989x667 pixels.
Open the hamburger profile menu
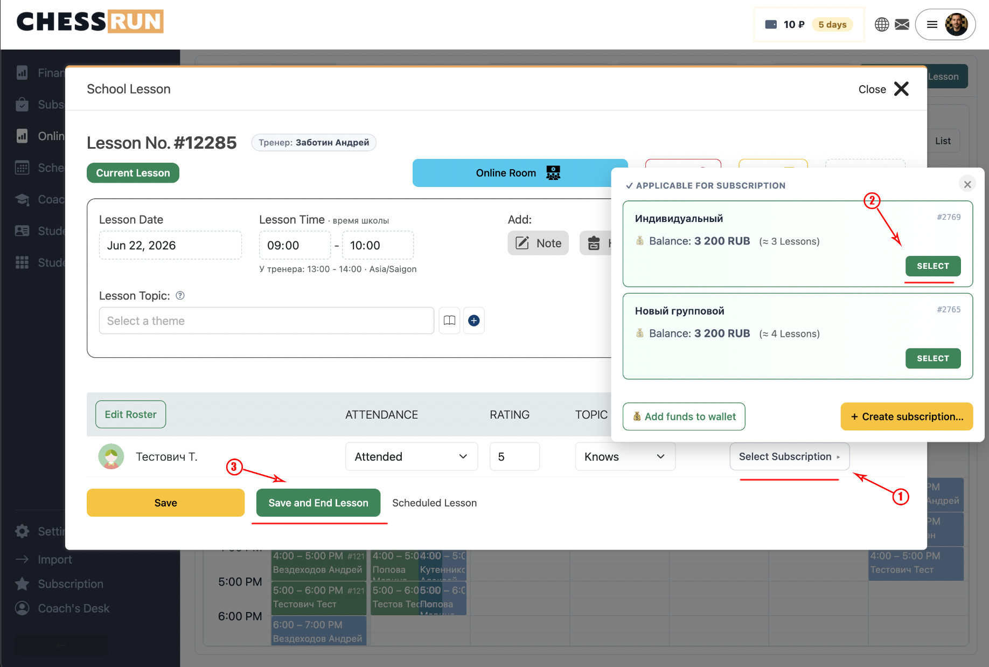click(x=932, y=24)
